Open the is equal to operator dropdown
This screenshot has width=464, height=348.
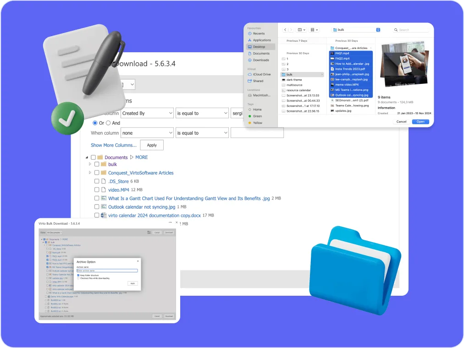coord(202,113)
